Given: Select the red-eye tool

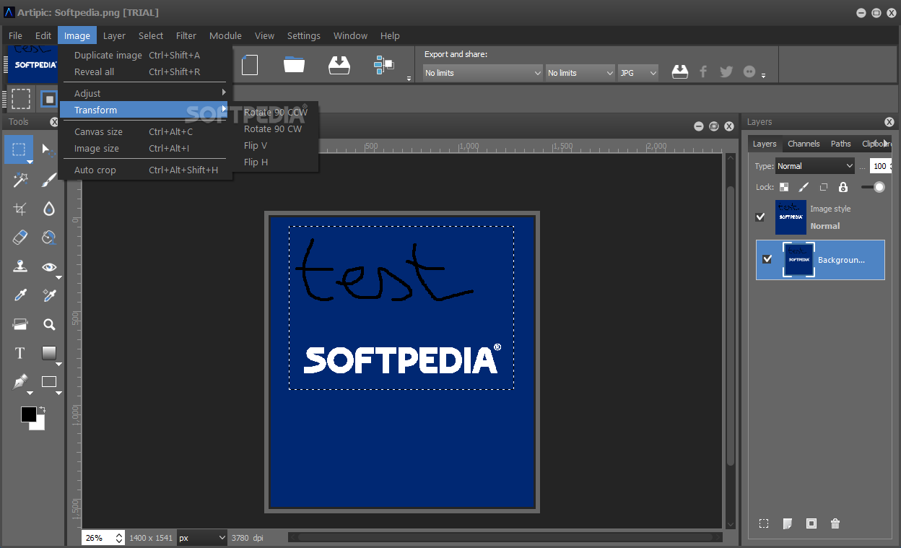Looking at the screenshot, I should (x=49, y=266).
